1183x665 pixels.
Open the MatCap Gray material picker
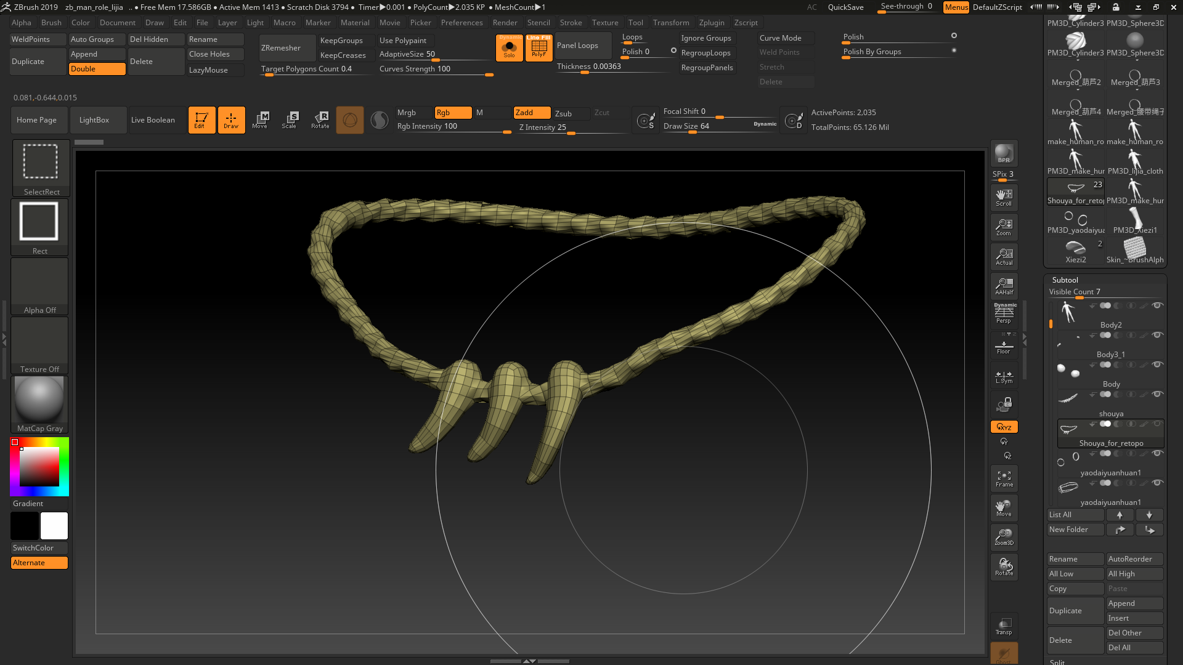tap(39, 404)
